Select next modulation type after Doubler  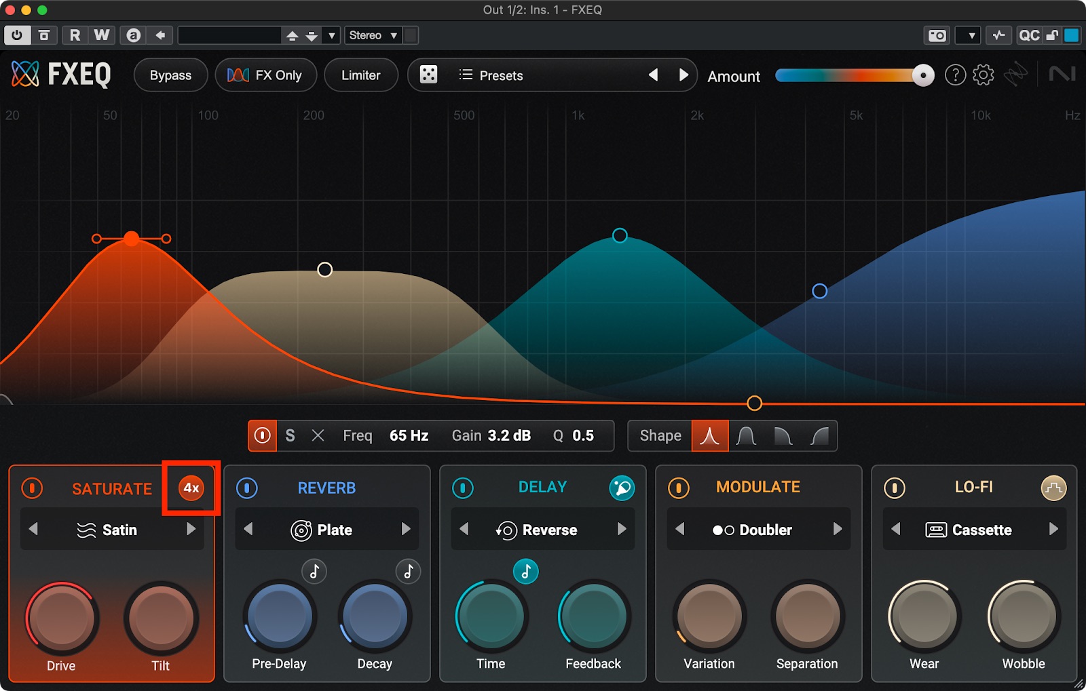point(838,529)
